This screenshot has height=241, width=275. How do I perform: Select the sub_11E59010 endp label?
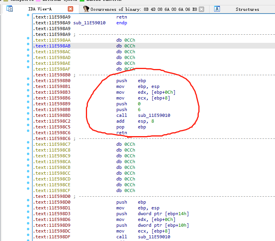89,23
